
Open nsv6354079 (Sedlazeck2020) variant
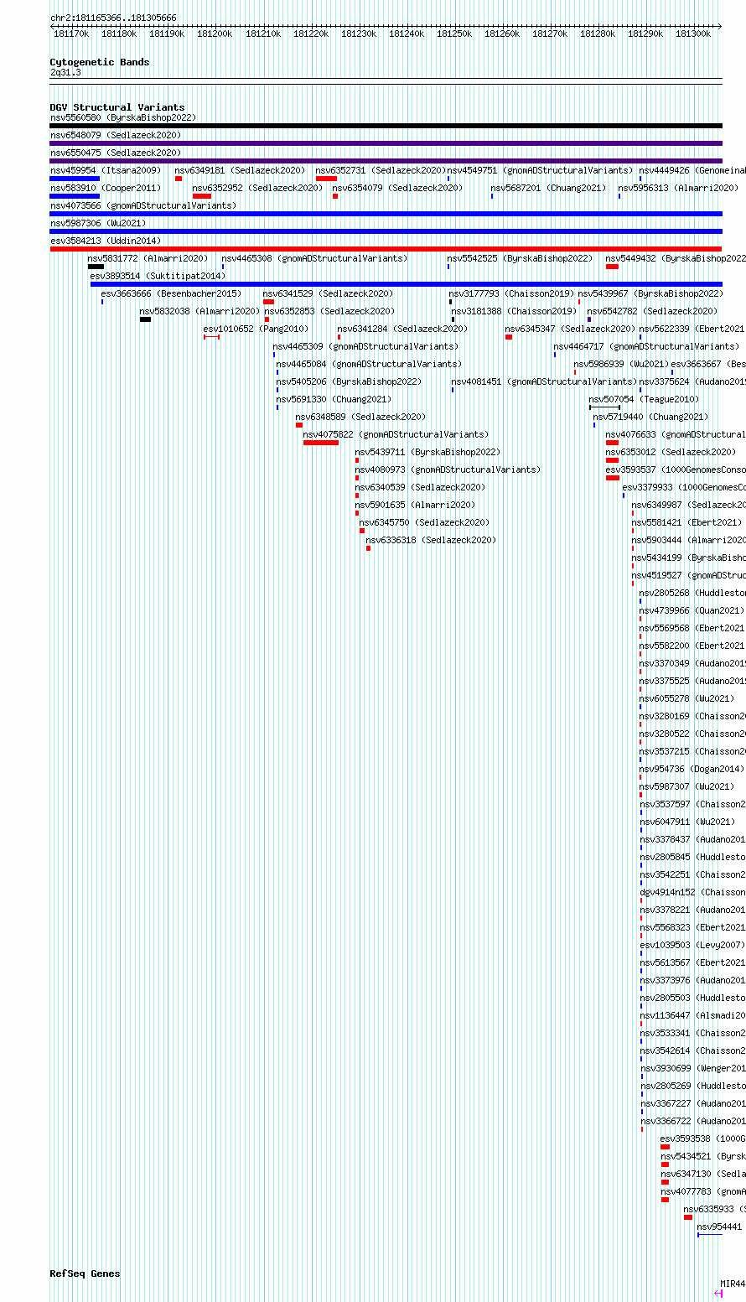click(398, 189)
